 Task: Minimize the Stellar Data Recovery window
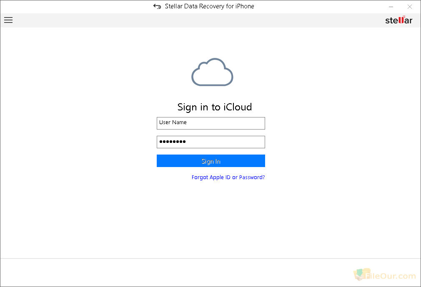click(391, 7)
